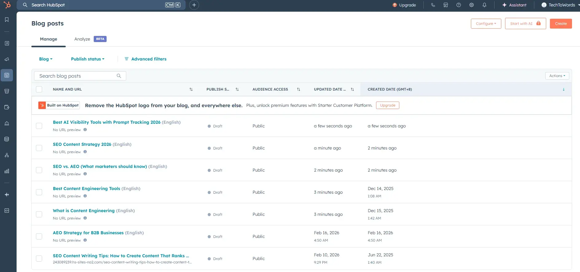Click the Create button
This screenshot has height=272, width=580.
point(561,24)
